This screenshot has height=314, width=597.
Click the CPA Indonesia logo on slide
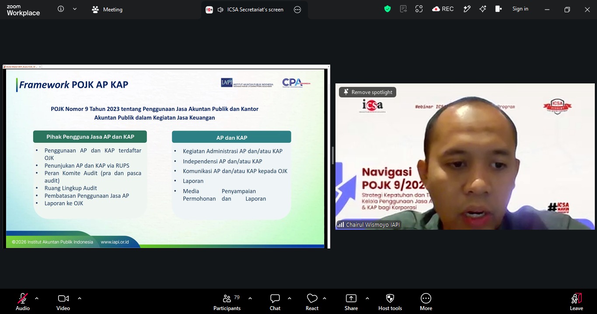[x=296, y=83]
